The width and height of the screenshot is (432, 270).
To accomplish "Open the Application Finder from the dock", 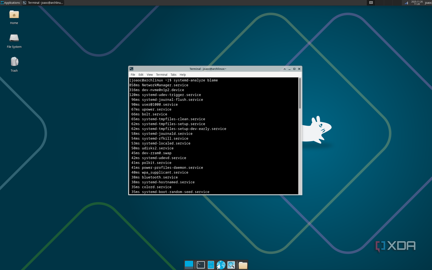I will (x=231, y=265).
